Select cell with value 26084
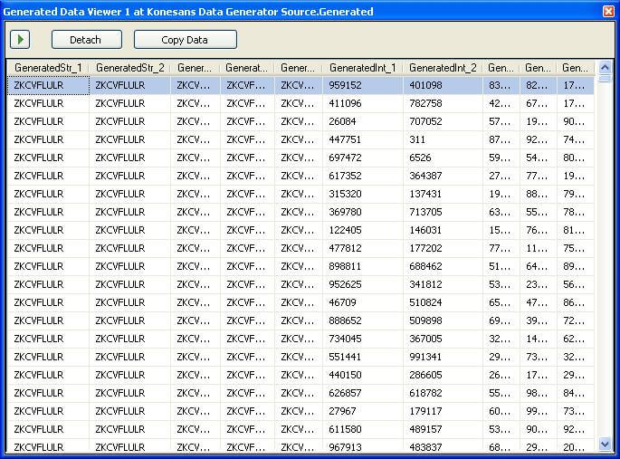 [x=363, y=122]
